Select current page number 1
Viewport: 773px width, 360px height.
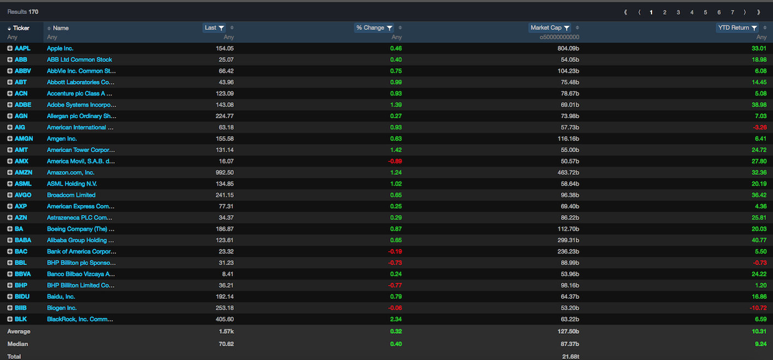[x=651, y=12]
